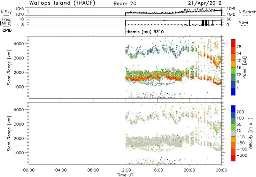
Task: Click the blue top of the Velocity colorbar
Action: pos(233,109)
